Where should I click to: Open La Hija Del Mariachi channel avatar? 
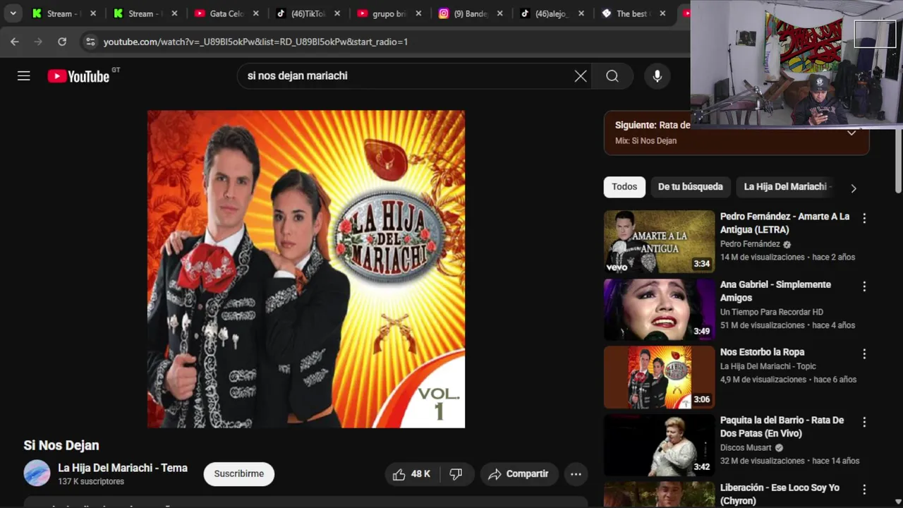pyautogui.click(x=37, y=473)
